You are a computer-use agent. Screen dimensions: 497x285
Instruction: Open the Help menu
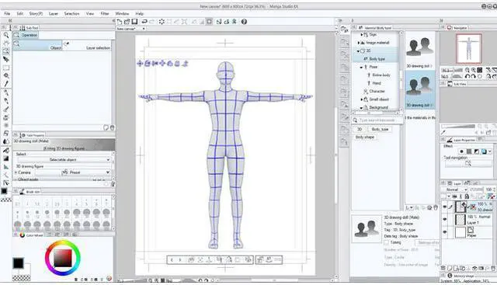pyautogui.click(x=140, y=14)
